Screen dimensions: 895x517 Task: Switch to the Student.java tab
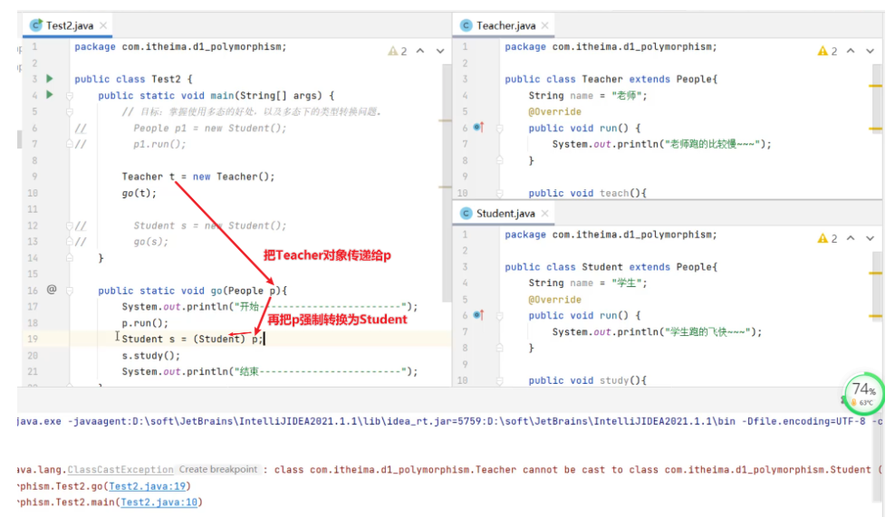pos(504,213)
